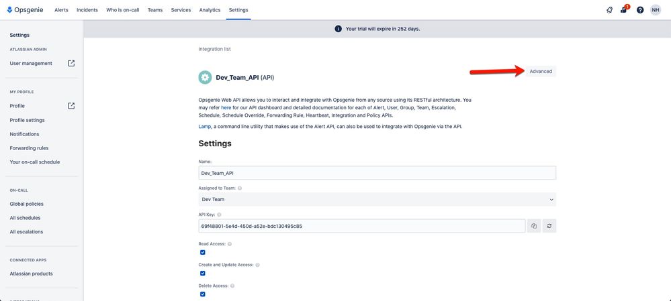
Task: Click the 'Your trial will expire' banner text
Action: point(383,29)
